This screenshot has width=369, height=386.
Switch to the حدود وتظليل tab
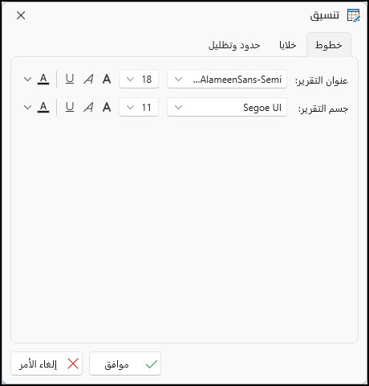234,45
